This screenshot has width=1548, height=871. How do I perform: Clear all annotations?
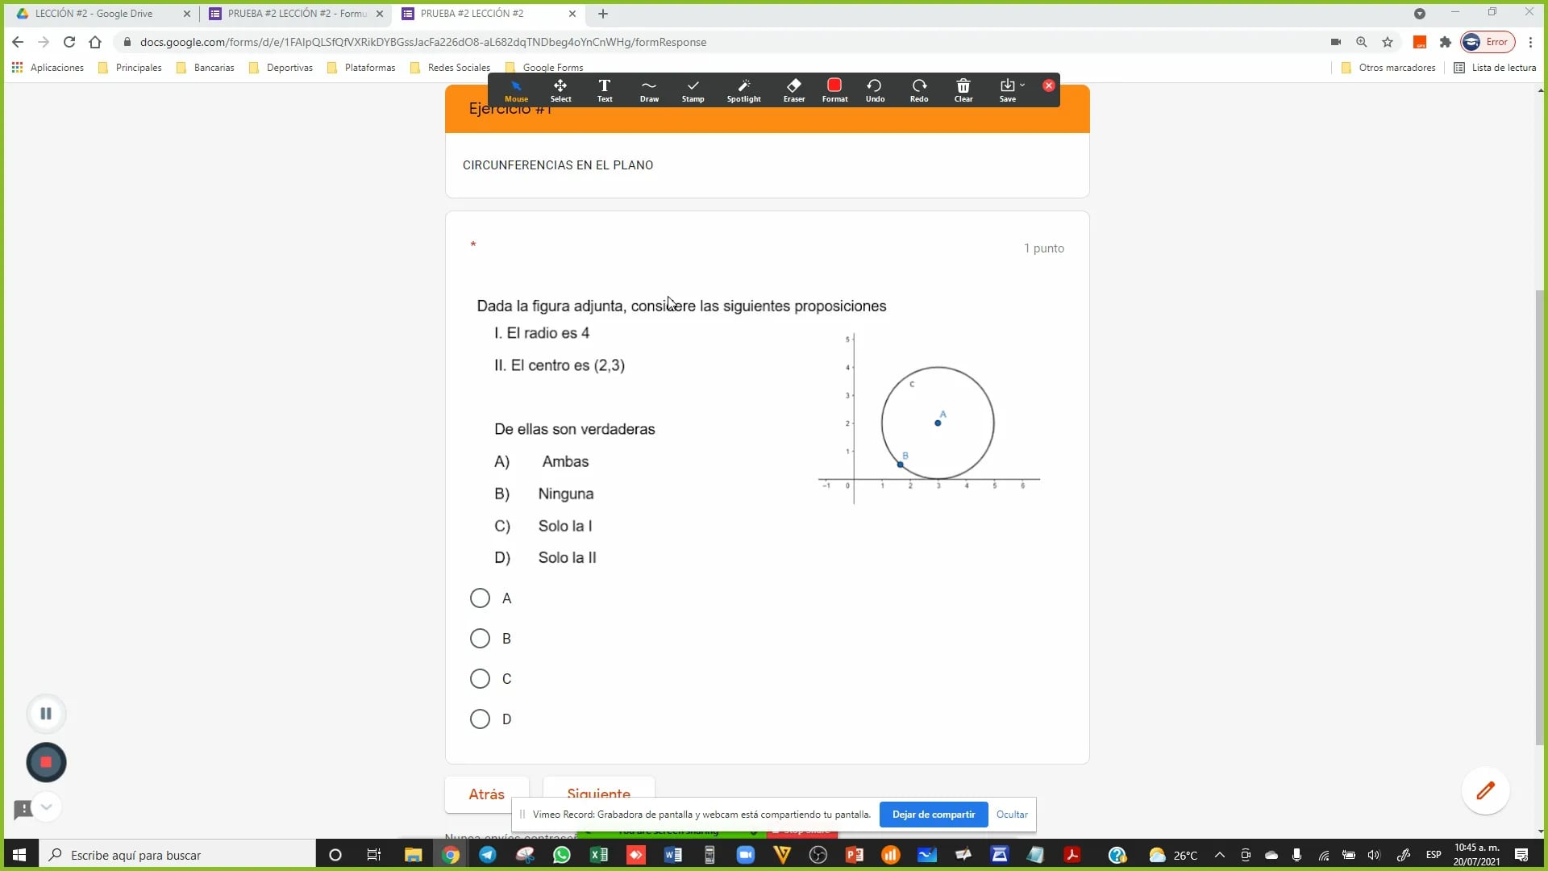963,90
